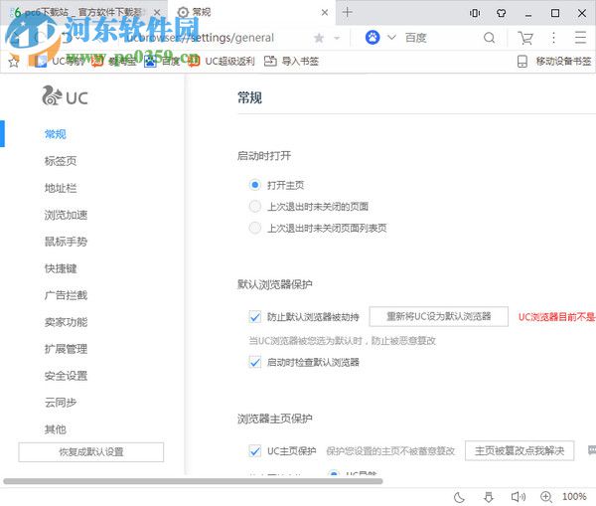596x506 pixels.
Task: Open 广告拦截 settings section
Action: point(66,295)
